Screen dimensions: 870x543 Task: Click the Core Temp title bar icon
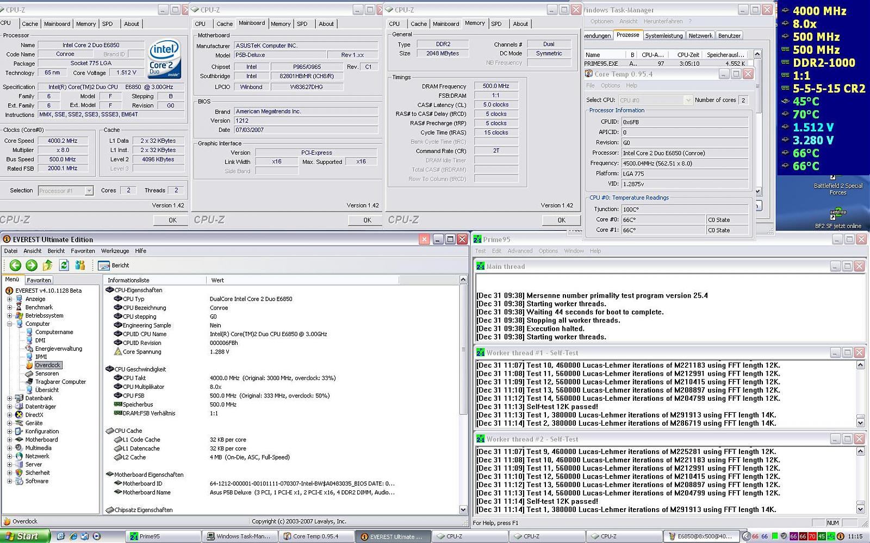pyautogui.click(x=588, y=74)
